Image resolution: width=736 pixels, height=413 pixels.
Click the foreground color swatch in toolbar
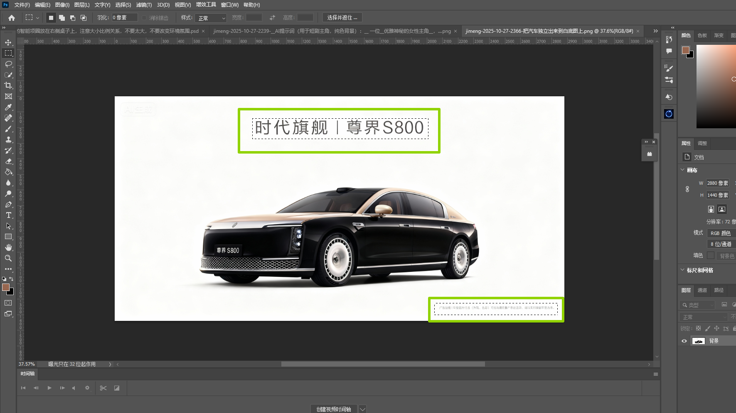tap(5, 287)
